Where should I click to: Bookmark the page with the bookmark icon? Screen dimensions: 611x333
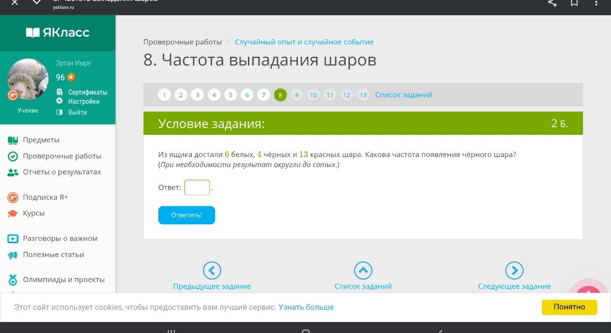click(574, 3)
